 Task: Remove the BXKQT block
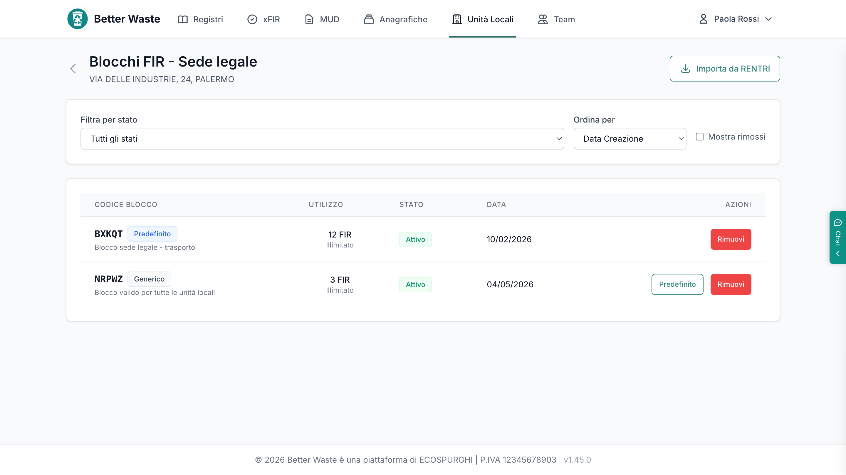coord(731,239)
